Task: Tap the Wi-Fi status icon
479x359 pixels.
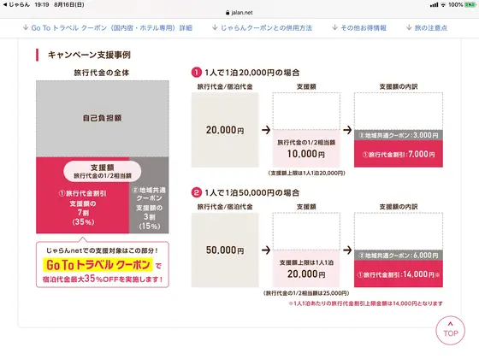Action: [x=443, y=4]
